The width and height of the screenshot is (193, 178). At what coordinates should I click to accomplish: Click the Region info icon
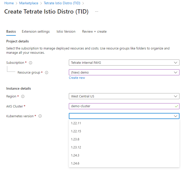click(23, 96)
